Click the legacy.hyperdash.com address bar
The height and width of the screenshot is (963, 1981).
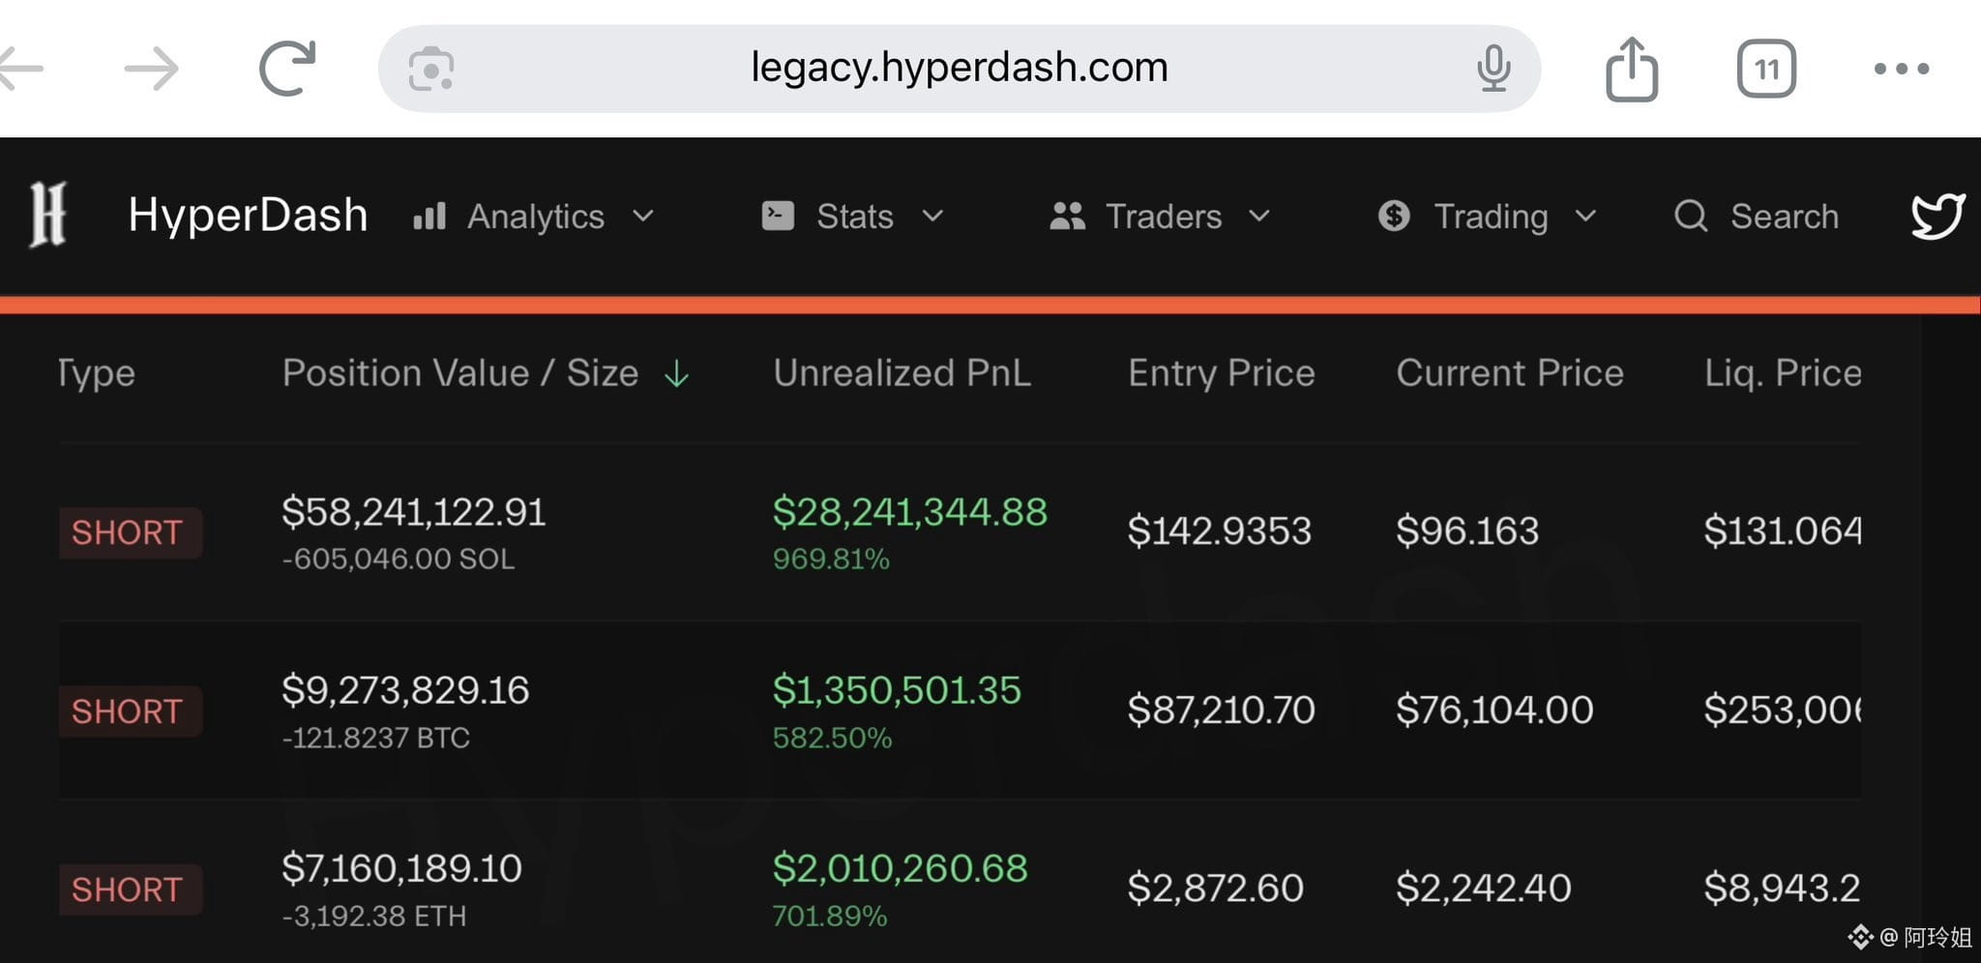tap(959, 68)
